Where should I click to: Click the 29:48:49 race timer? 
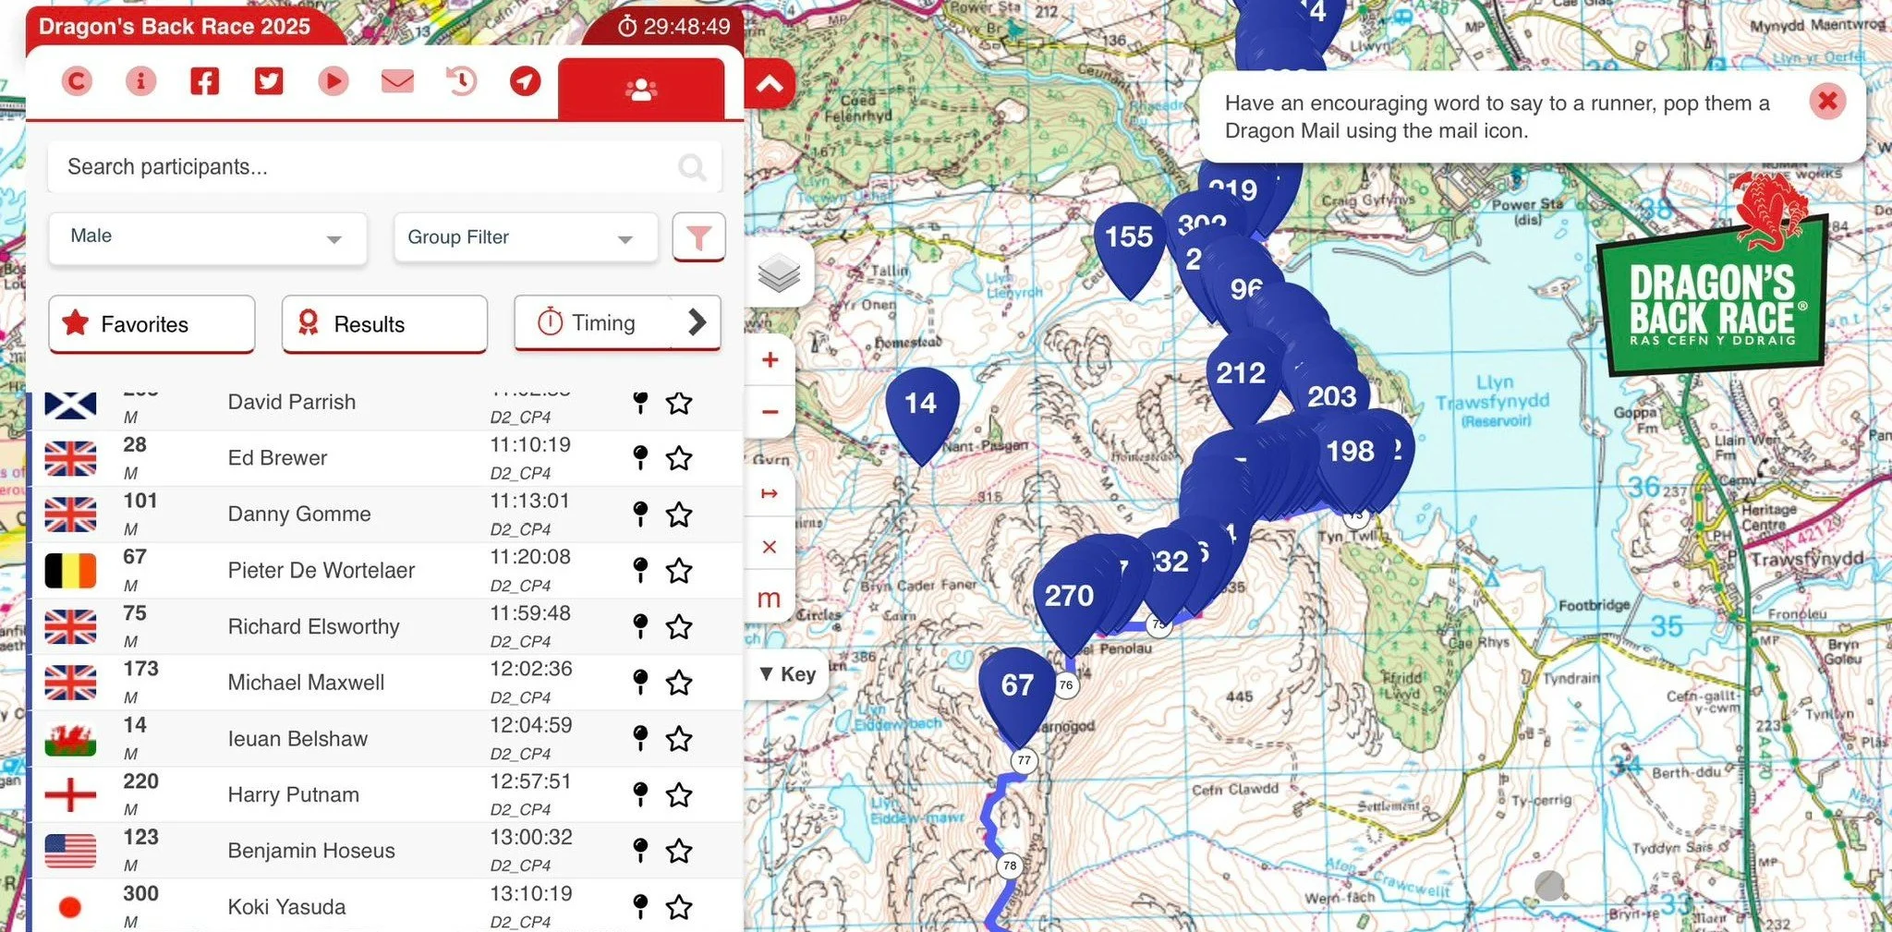[674, 27]
